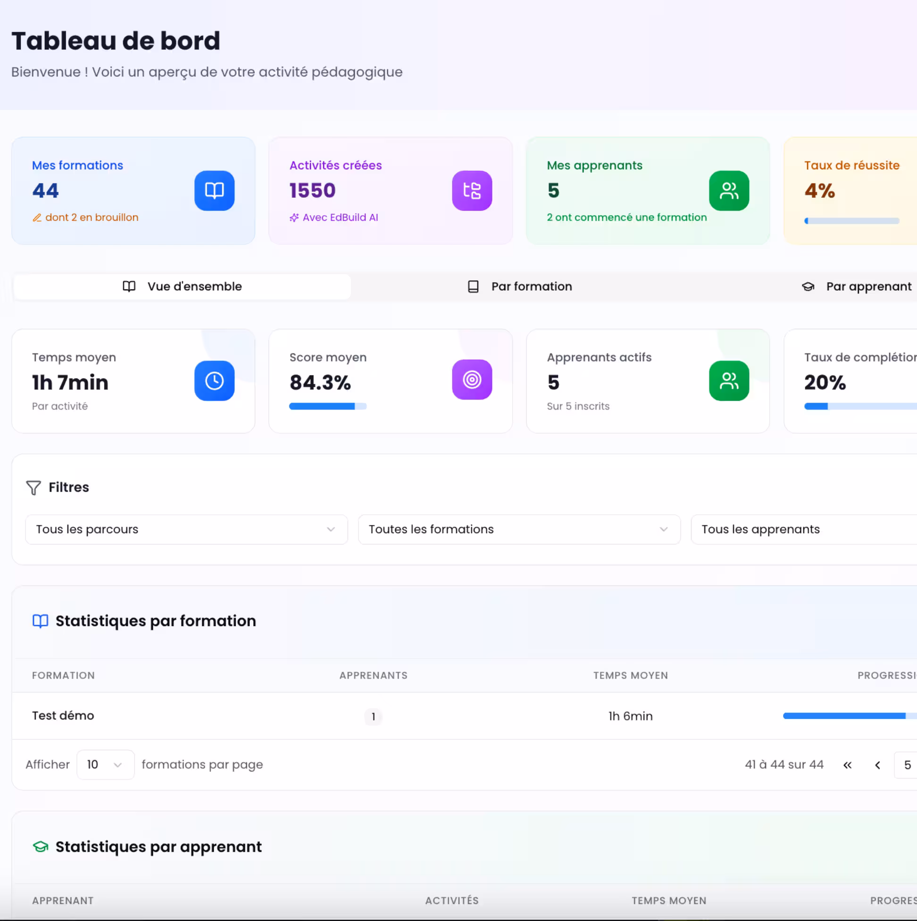Click the Apprenants actifs people icon

pos(729,380)
